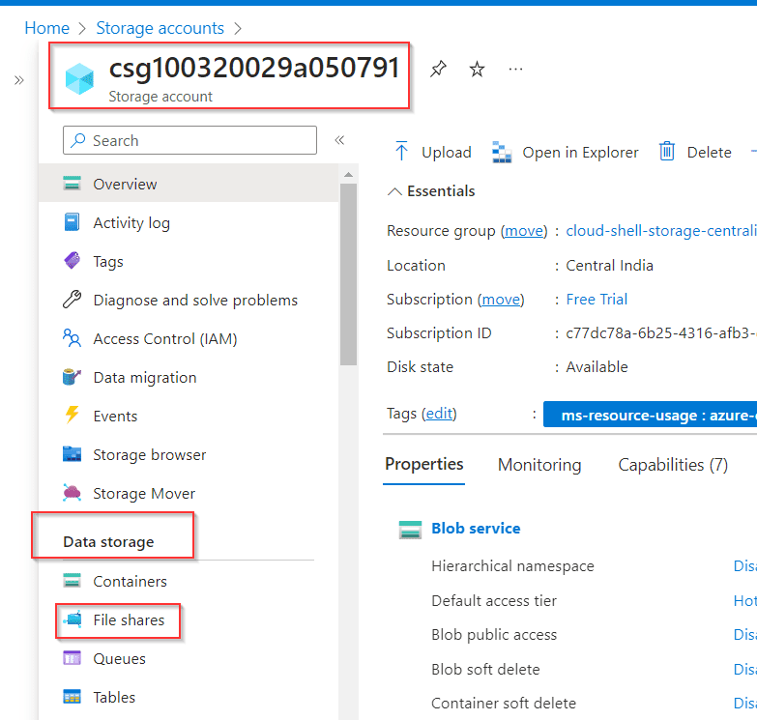Open Overview in the sidebar
The width and height of the screenshot is (757, 720).
[189, 184]
